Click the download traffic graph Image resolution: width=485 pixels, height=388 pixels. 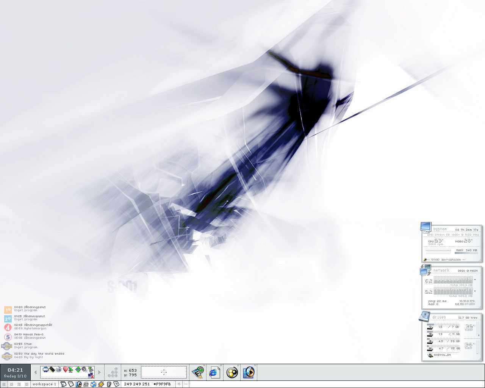tap(453, 291)
